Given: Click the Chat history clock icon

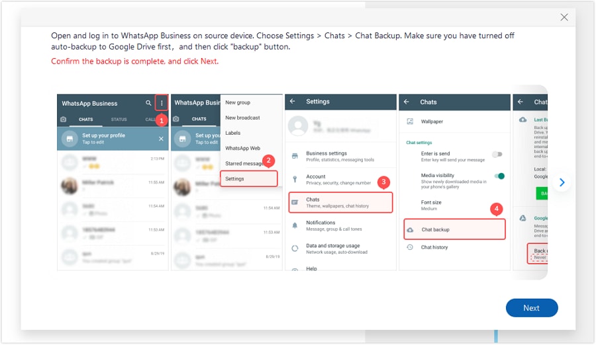Looking at the screenshot, I should 410,247.
